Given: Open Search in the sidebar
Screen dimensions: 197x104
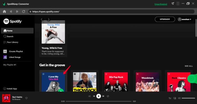Looking at the screenshot, I should point(8,36).
